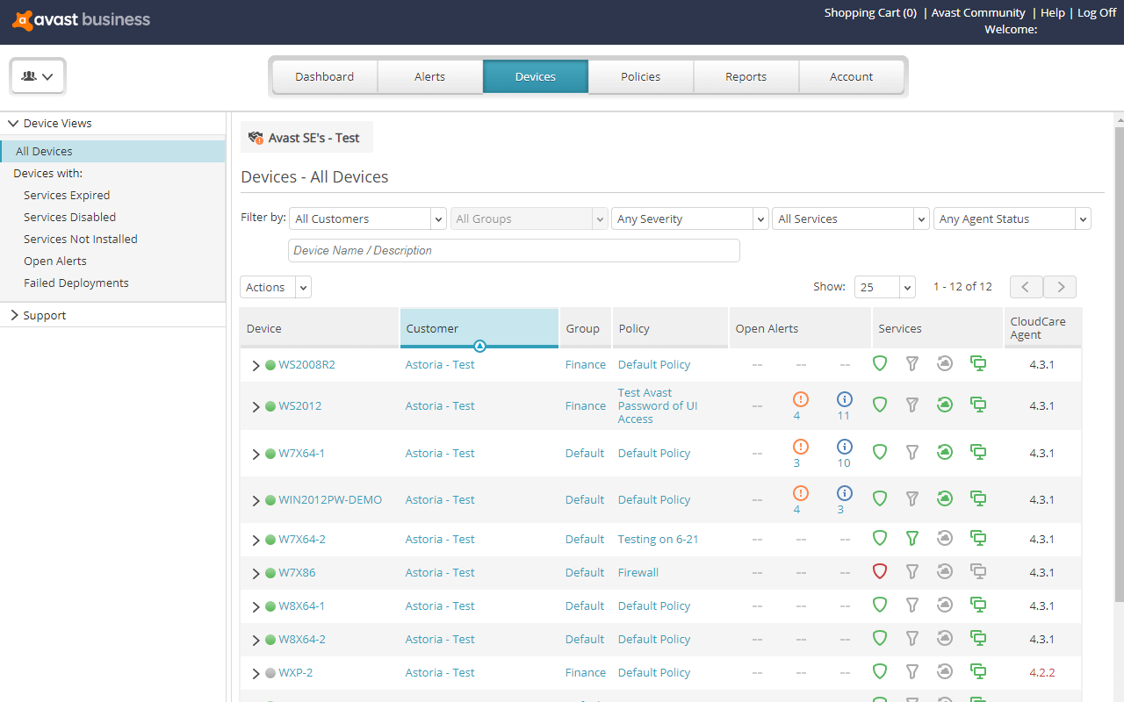
Task: Switch to the Policies tab
Action: pyautogui.click(x=640, y=76)
